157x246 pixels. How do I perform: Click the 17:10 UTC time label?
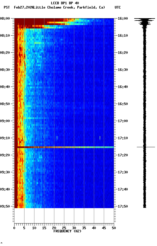(123, 138)
